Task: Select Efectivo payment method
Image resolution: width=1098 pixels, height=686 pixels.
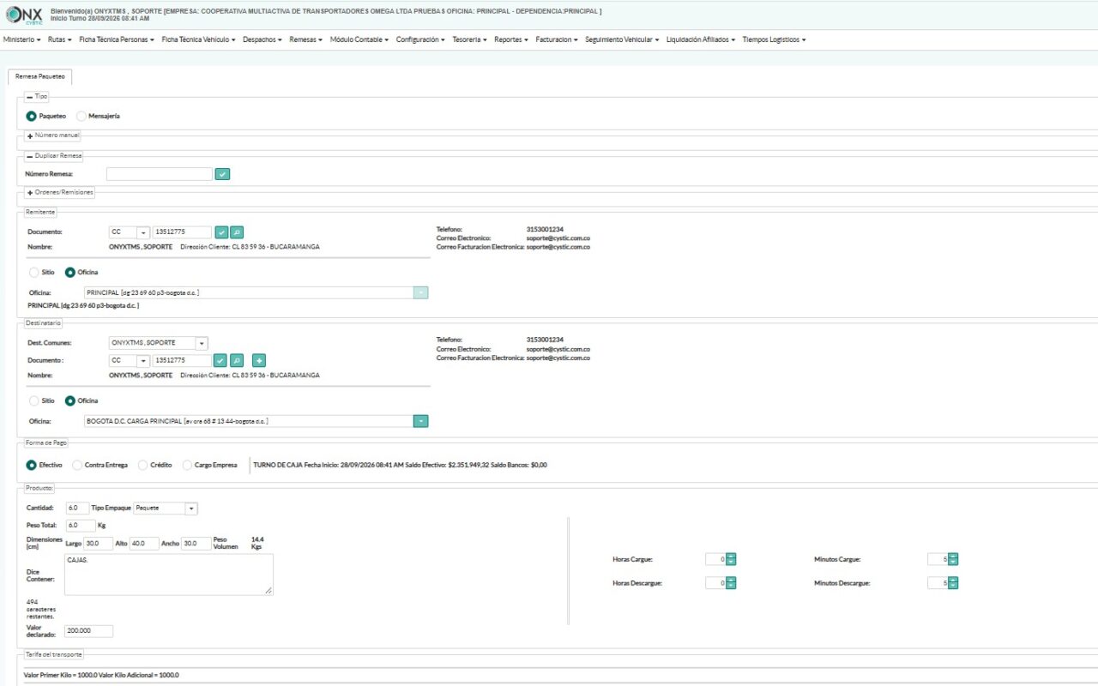Action: [32, 465]
